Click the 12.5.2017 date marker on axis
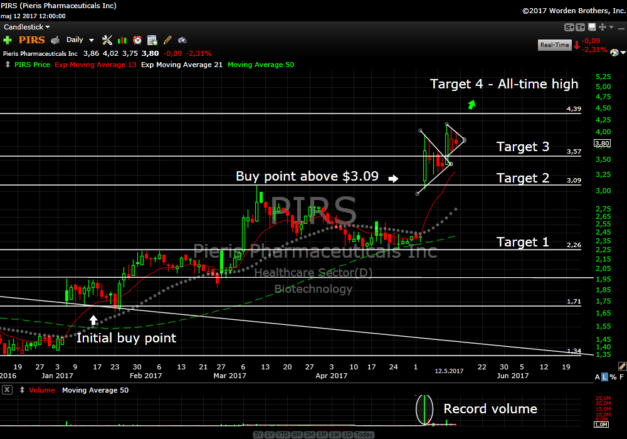The image size is (627, 439). [449, 371]
